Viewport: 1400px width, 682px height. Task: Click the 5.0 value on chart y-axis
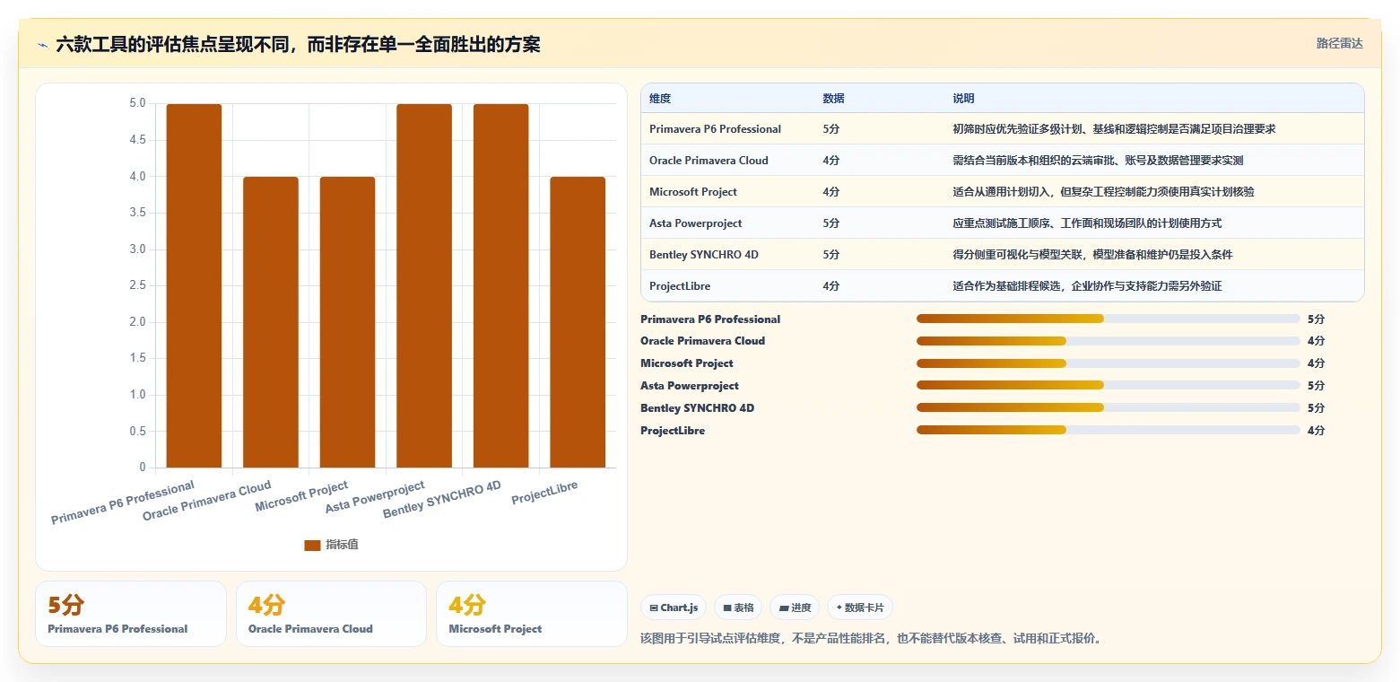pyautogui.click(x=137, y=104)
